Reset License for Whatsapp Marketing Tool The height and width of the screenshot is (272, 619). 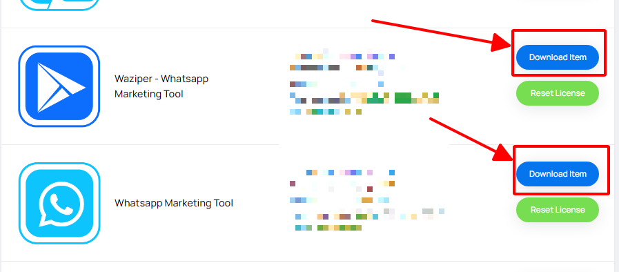pos(558,210)
